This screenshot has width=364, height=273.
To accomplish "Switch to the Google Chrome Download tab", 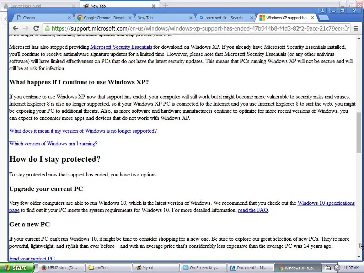I will [x=105, y=18].
